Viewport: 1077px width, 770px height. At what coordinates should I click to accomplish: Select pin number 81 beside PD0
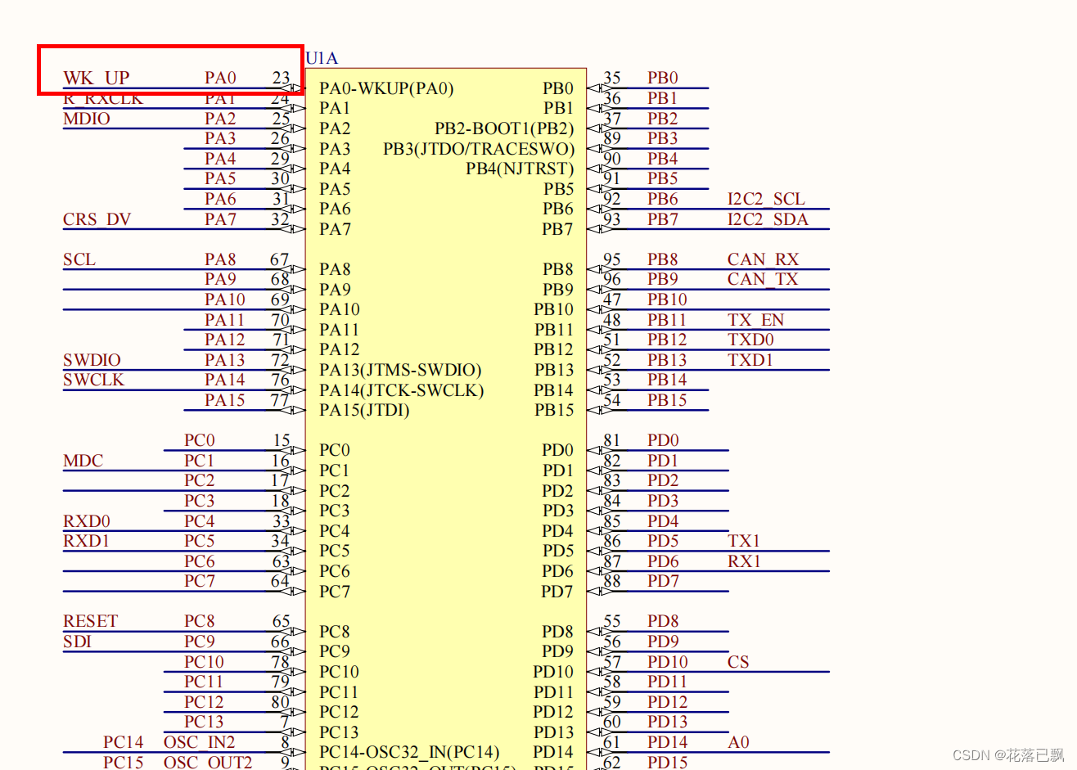pos(612,440)
